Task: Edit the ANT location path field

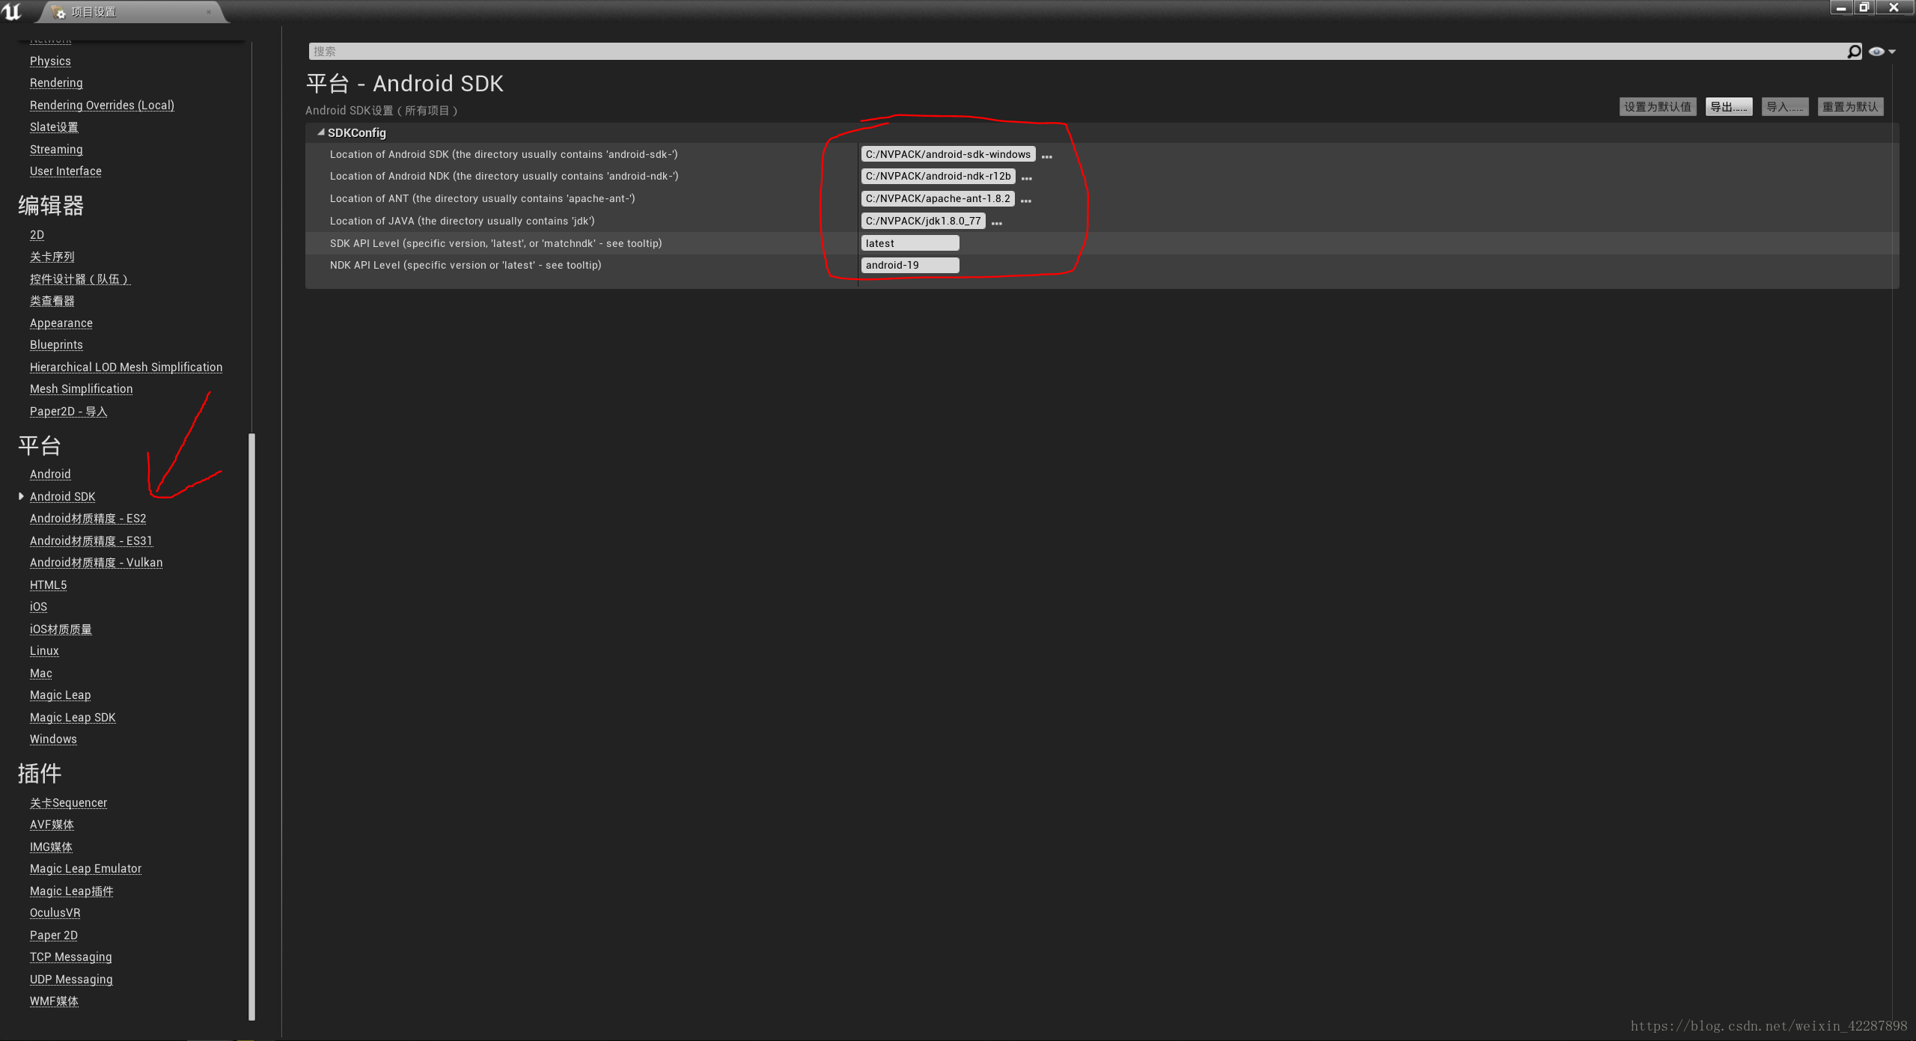Action: (938, 198)
